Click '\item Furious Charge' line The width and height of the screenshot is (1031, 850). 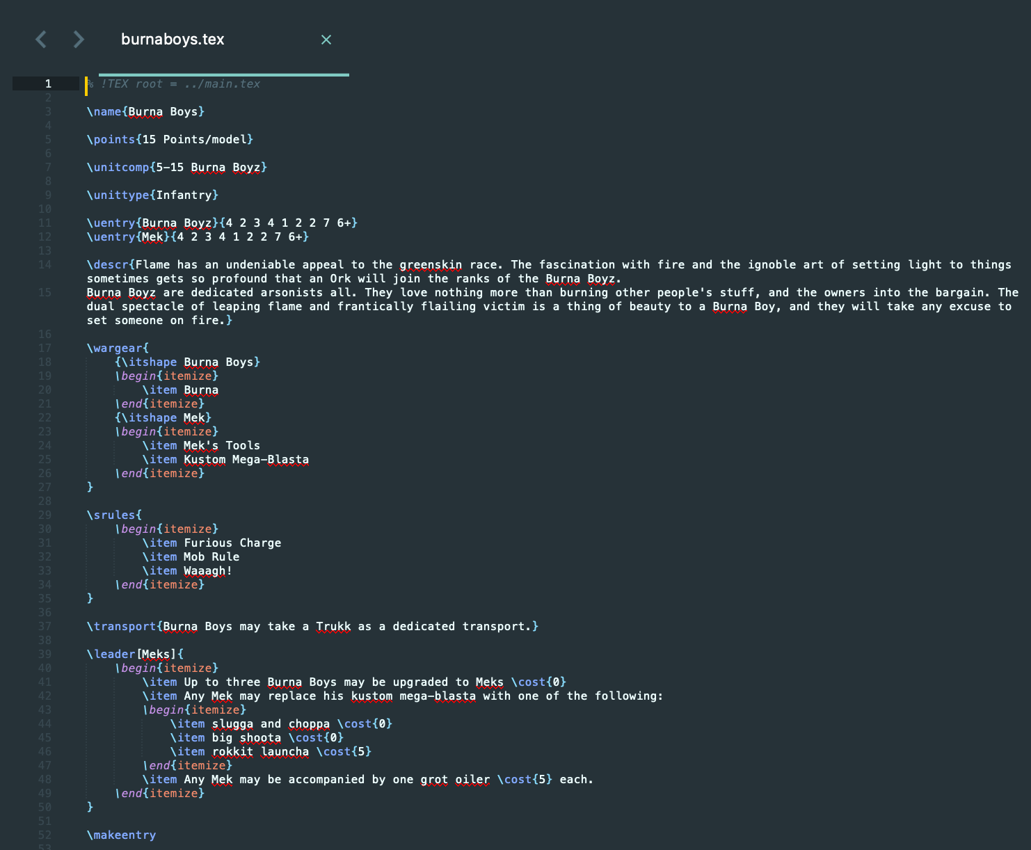pyautogui.click(x=211, y=543)
